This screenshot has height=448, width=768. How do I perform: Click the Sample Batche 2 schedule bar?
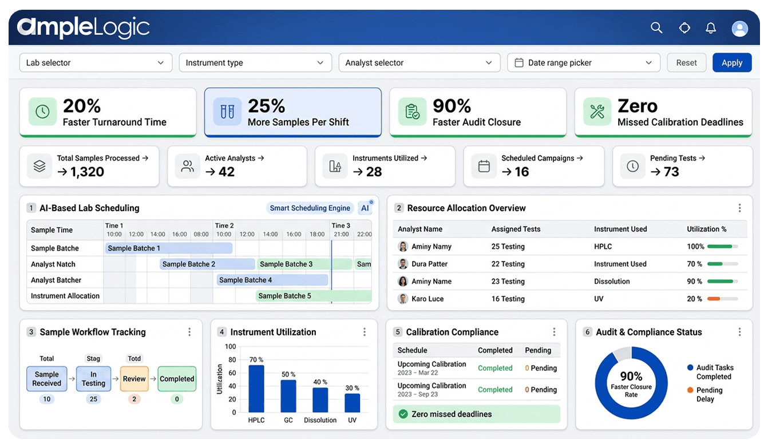207,264
